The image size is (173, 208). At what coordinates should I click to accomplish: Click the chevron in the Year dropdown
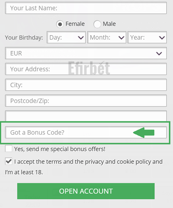[162, 38]
